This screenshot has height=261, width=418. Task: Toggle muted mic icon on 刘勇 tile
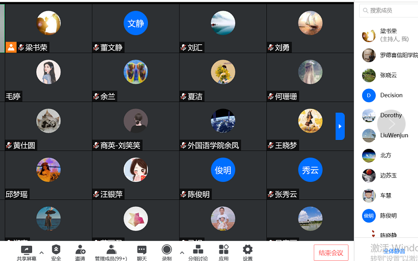271,48
